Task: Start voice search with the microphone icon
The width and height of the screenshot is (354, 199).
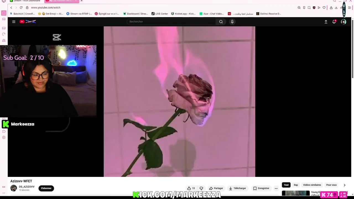Action: [232, 22]
